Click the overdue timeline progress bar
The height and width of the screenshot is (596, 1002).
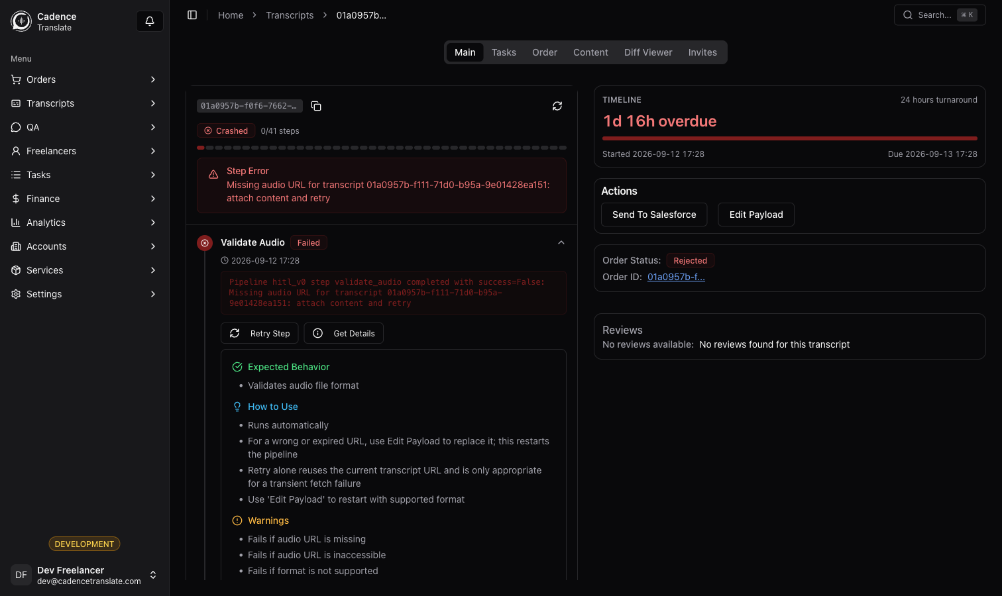click(x=790, y=138)
